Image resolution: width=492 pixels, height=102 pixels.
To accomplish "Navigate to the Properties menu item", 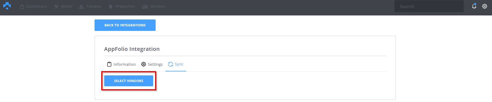I will [125, 6].
